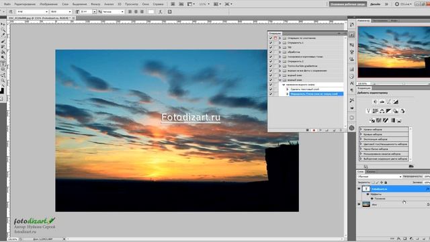This screenshot has height=242, width=430.
Task: Add a Brightness/Contrast adjustment
Action: tap(375, 102)
